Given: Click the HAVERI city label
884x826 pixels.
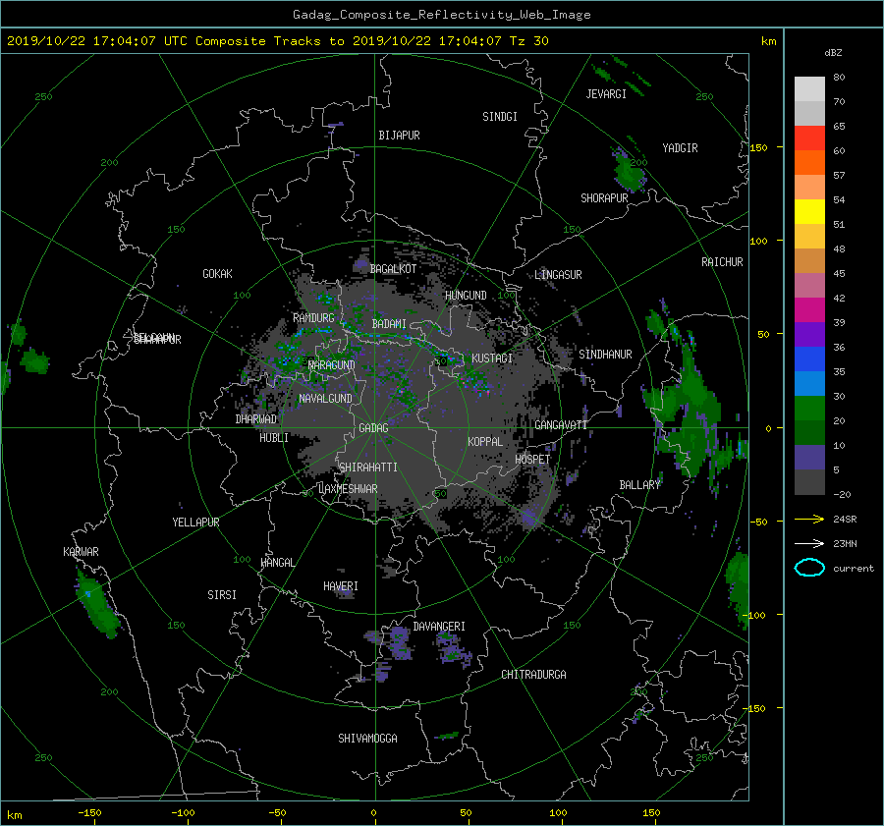Looking at the screenshot, I should (341, 586).
